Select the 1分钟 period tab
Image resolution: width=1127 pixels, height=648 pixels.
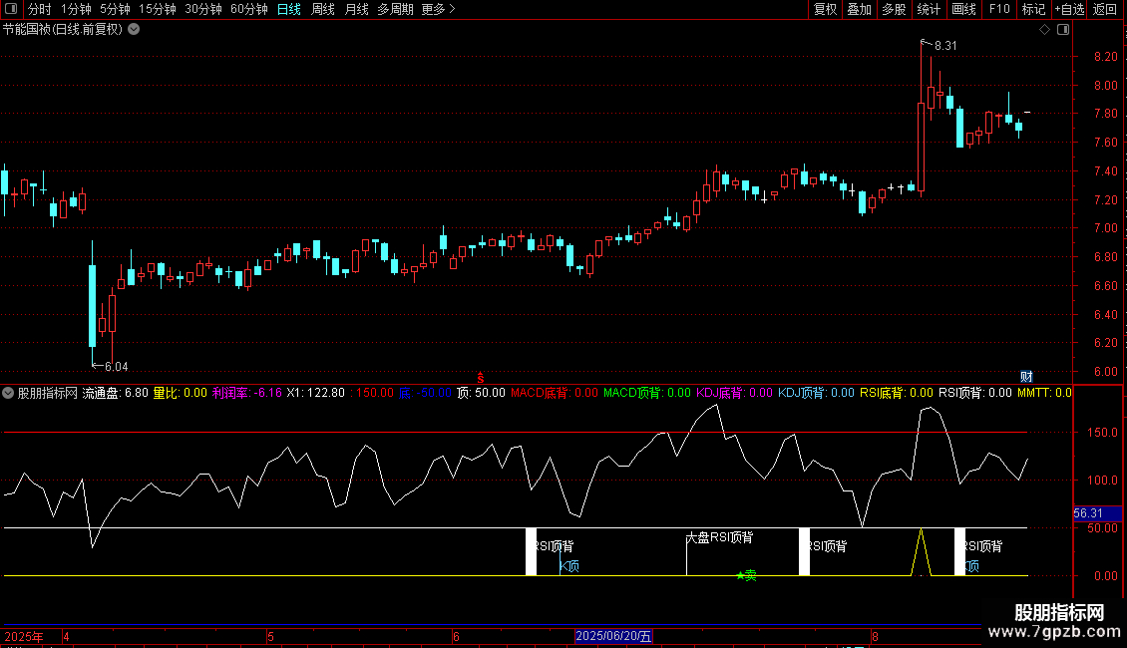point(76,9)
